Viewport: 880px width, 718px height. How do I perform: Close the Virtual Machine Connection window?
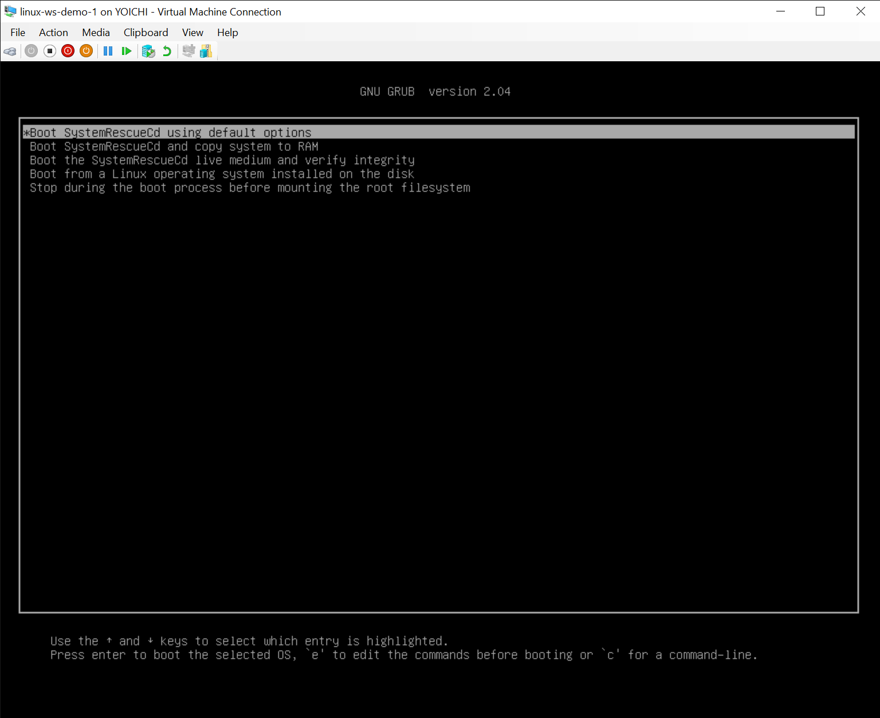pyautogui.click(x=860, y=11)
